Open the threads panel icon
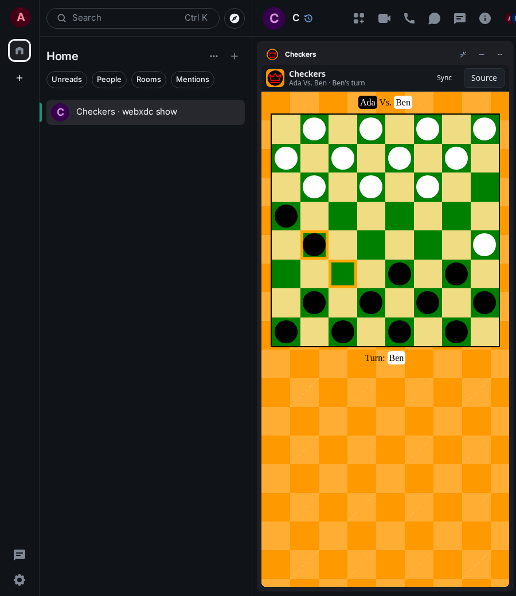 460,18
